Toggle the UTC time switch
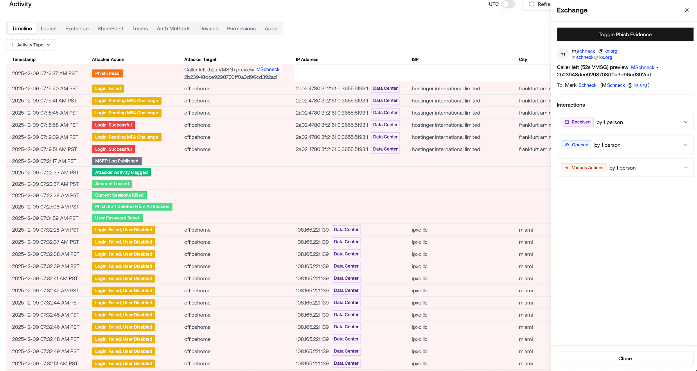The width and height of the screenshot is (697, 371). click(x=508, y=4)
